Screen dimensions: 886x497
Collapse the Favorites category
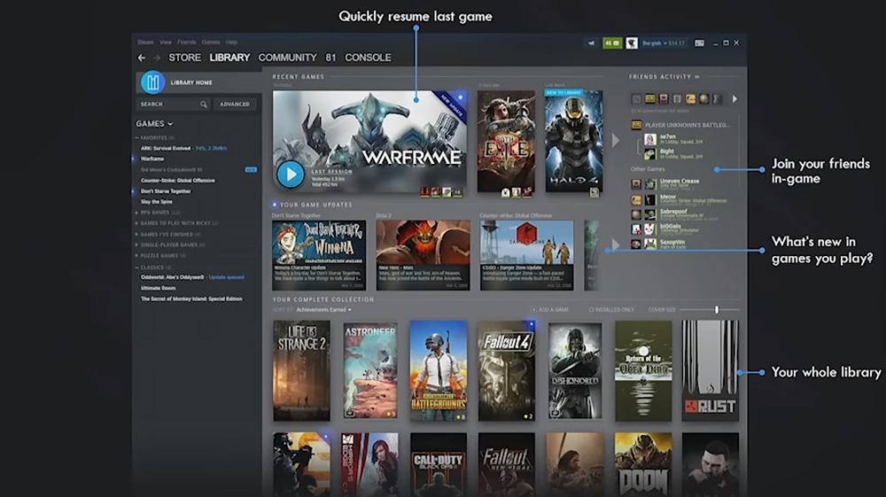(x=137, y=138)
